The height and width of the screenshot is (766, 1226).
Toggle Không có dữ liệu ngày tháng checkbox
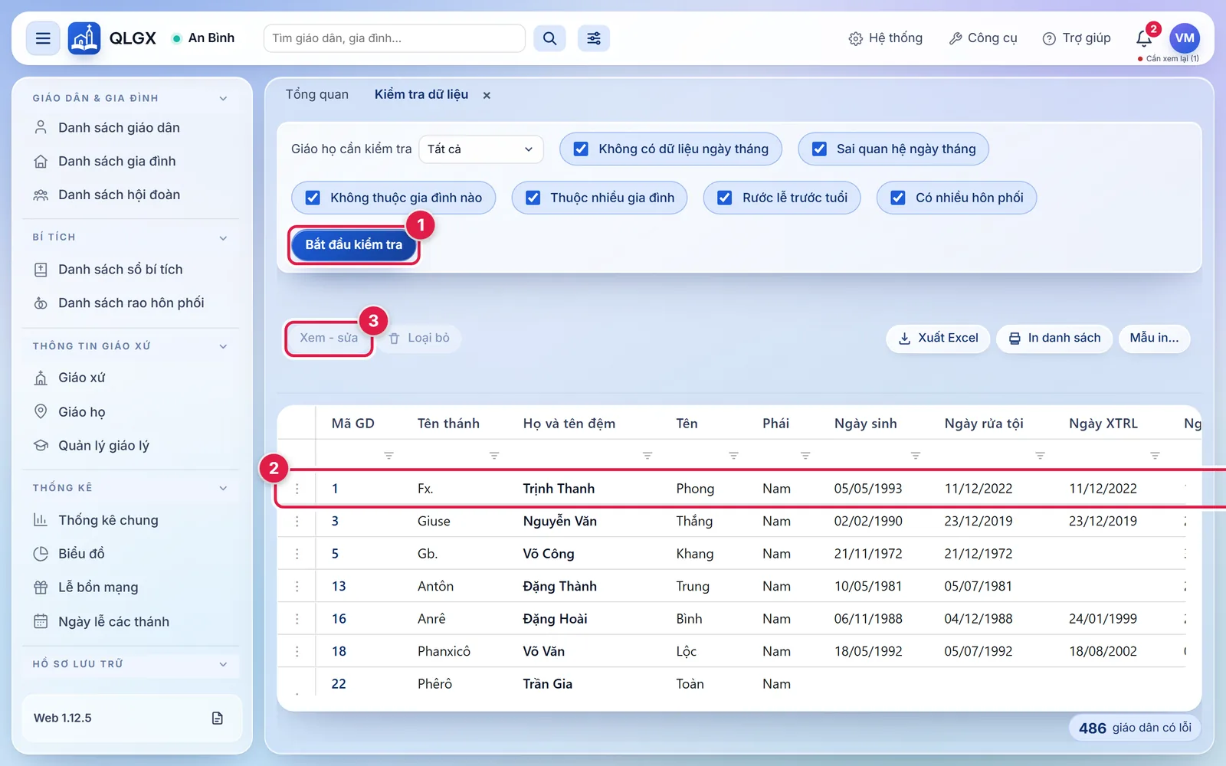click(581, 149)
